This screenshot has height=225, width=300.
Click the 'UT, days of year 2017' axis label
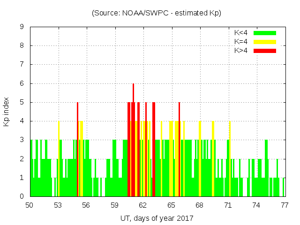[157, 218]
